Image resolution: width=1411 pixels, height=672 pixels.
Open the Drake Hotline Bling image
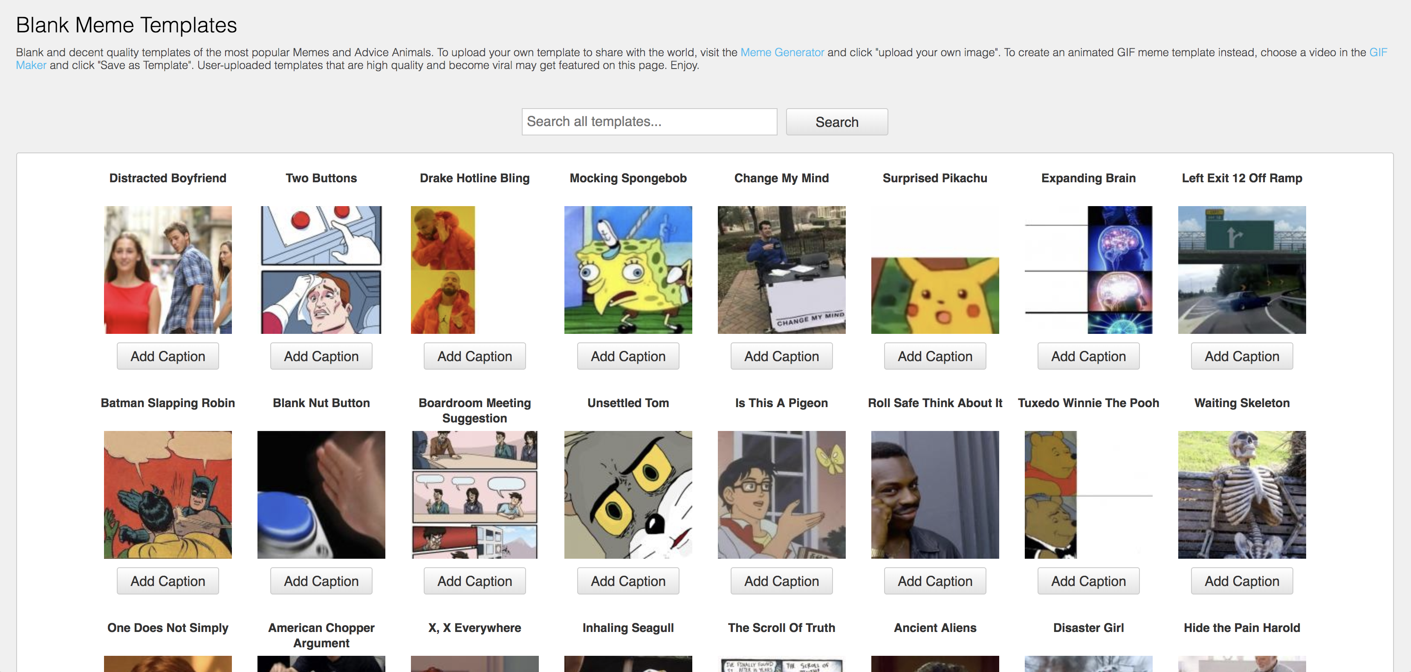442,270
